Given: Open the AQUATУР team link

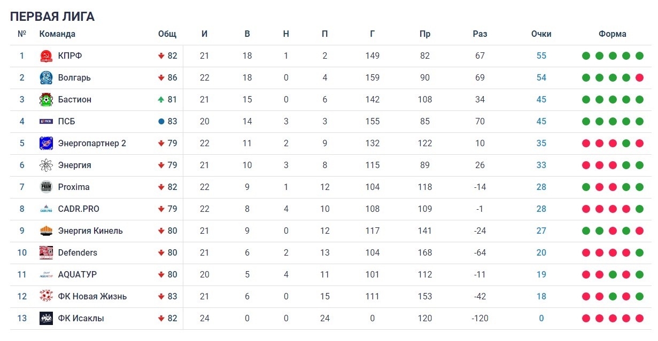Looking at the screenshot, I should pyautogui.click(x=78, y=275).
